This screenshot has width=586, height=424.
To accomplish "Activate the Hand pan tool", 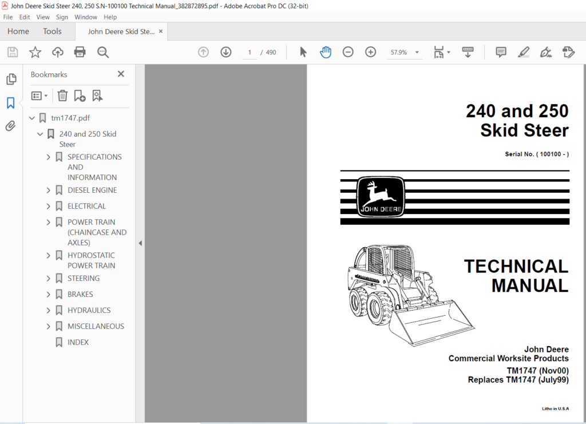I will click(326, 52).
